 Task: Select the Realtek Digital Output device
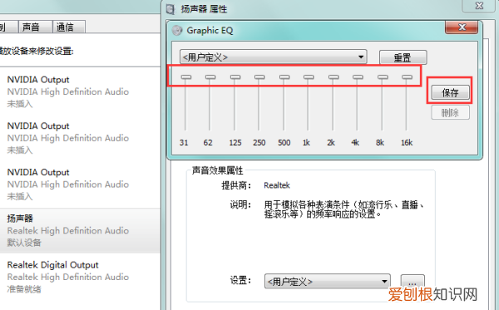click(x=80, y=277)
